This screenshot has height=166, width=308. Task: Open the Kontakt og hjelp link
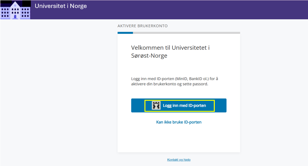tap(178, 160)
